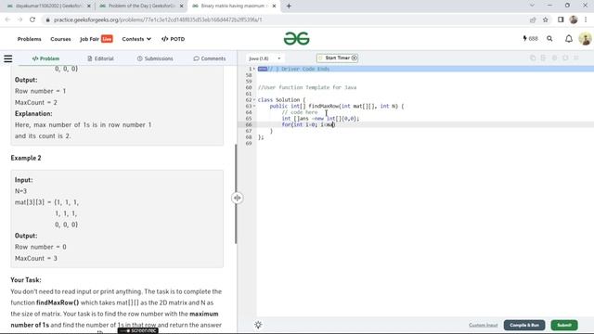Click the panel resize splitter handle
Image resolution: width=594 pixels, height=334 pixels.
(x=238, y=198)
